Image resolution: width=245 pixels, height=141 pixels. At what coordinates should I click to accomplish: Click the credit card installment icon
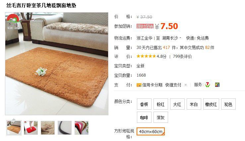(139, 85)
